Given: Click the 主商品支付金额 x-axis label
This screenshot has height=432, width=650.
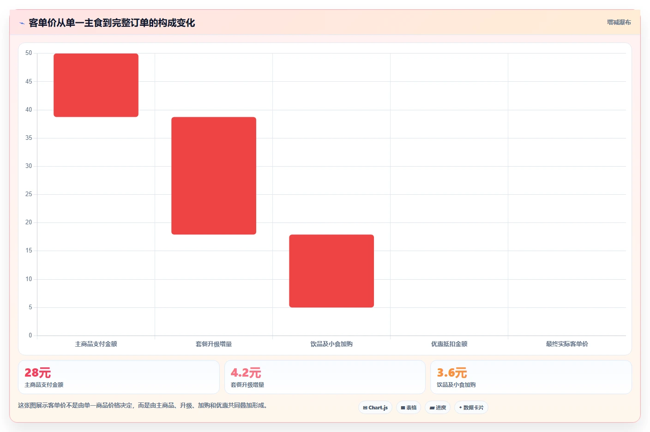Looking at the screenshot, I should click(96, 344).
